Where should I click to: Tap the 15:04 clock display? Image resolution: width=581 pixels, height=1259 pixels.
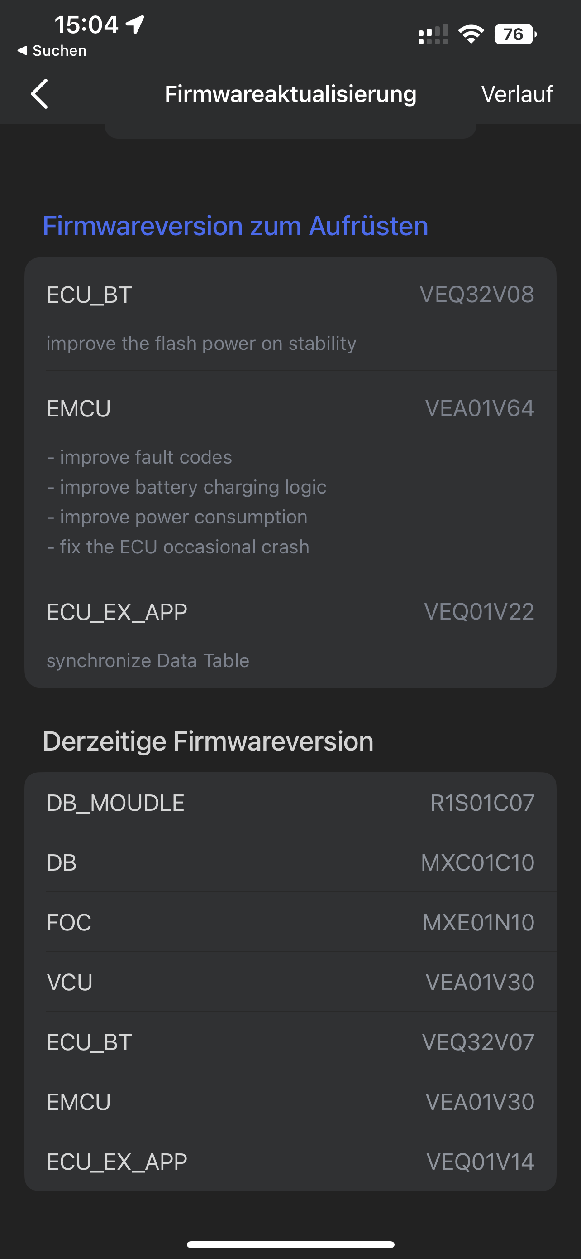point(86,24)
